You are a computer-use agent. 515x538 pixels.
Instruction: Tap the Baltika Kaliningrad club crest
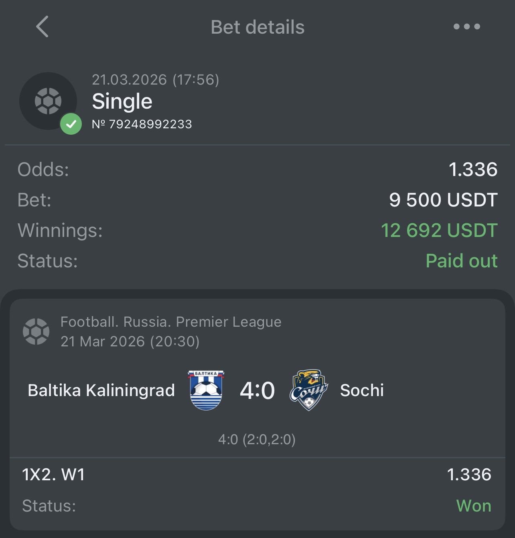(206, 390)
